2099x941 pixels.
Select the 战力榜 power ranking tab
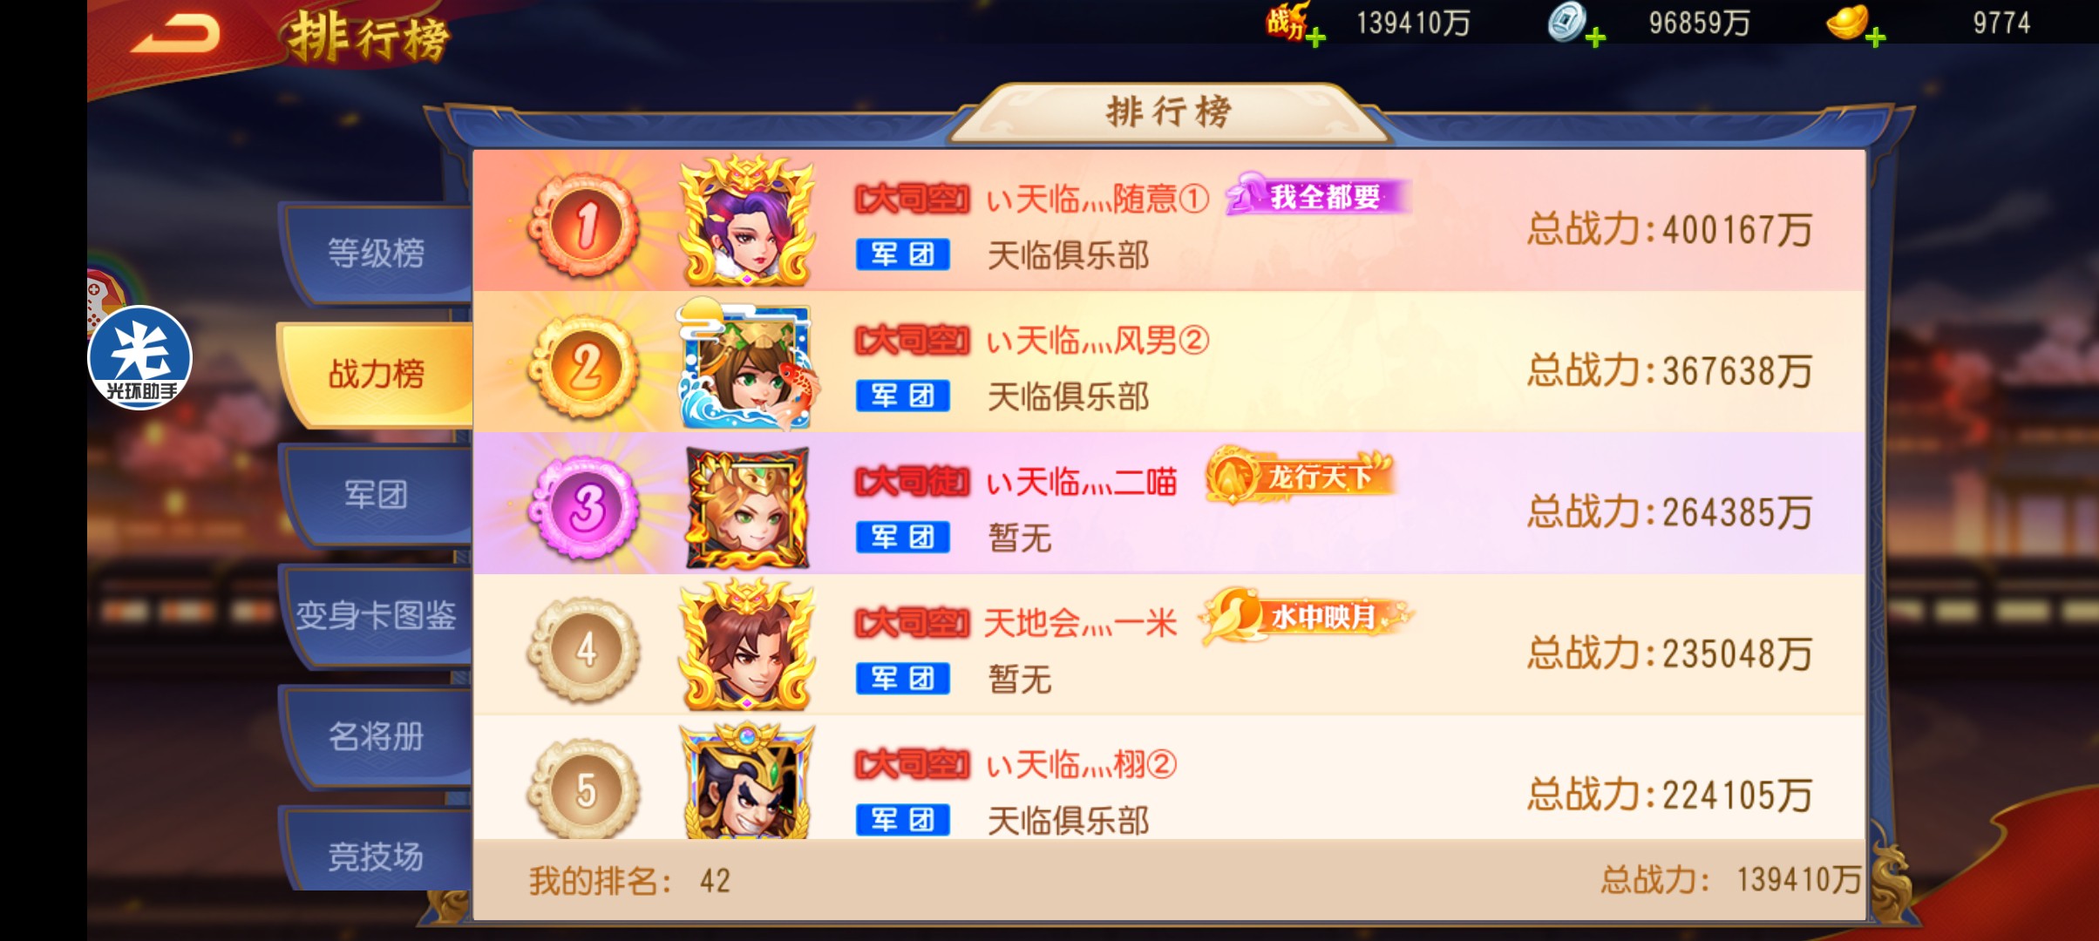coord(377,375)
